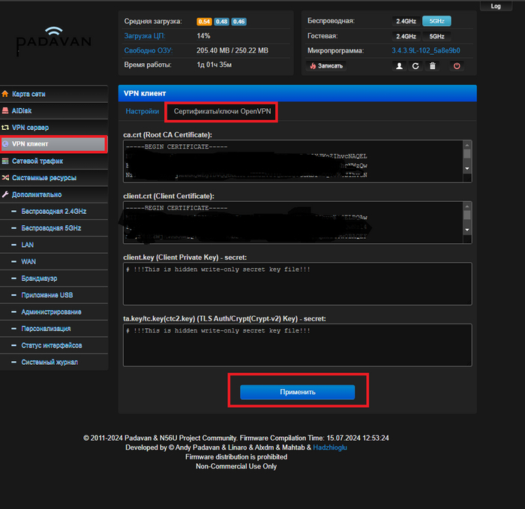Viewport: 525px width, 509px height.
Task: Click the reboot (circular arrow) icon
Action: pos(415,66)
